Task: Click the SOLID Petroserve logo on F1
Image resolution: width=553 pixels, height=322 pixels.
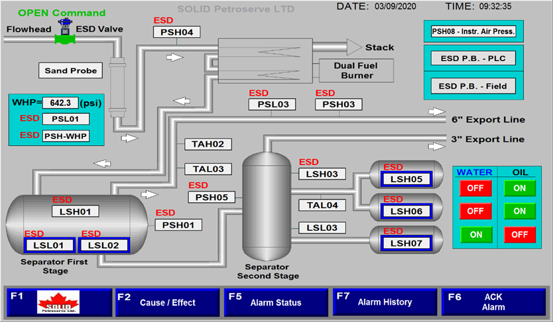Action: pos(58,302)
